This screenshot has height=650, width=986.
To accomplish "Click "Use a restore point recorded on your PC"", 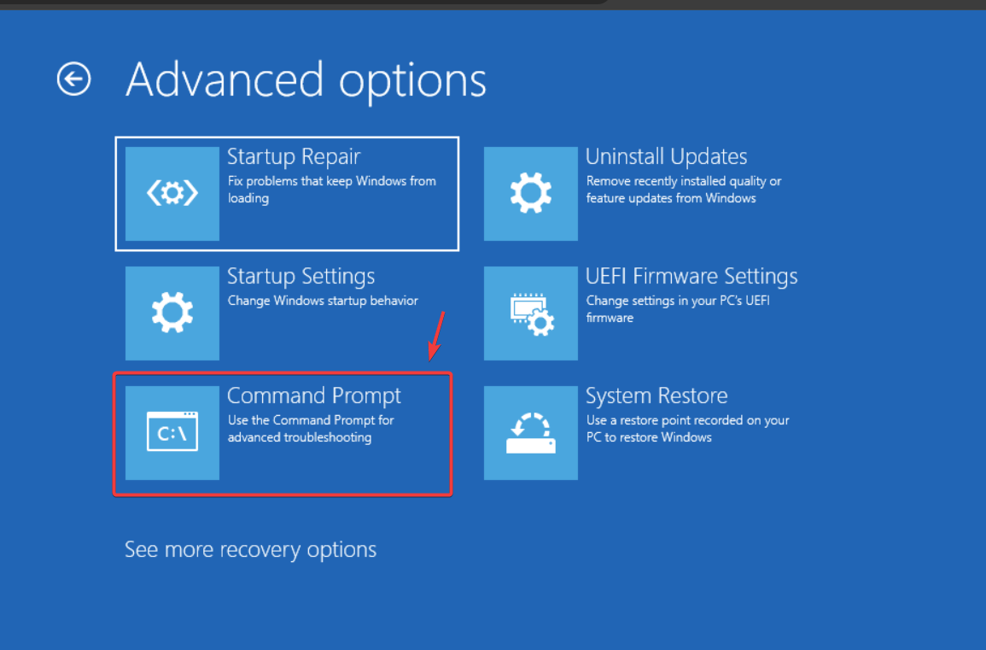I will (x=687, y=429).
